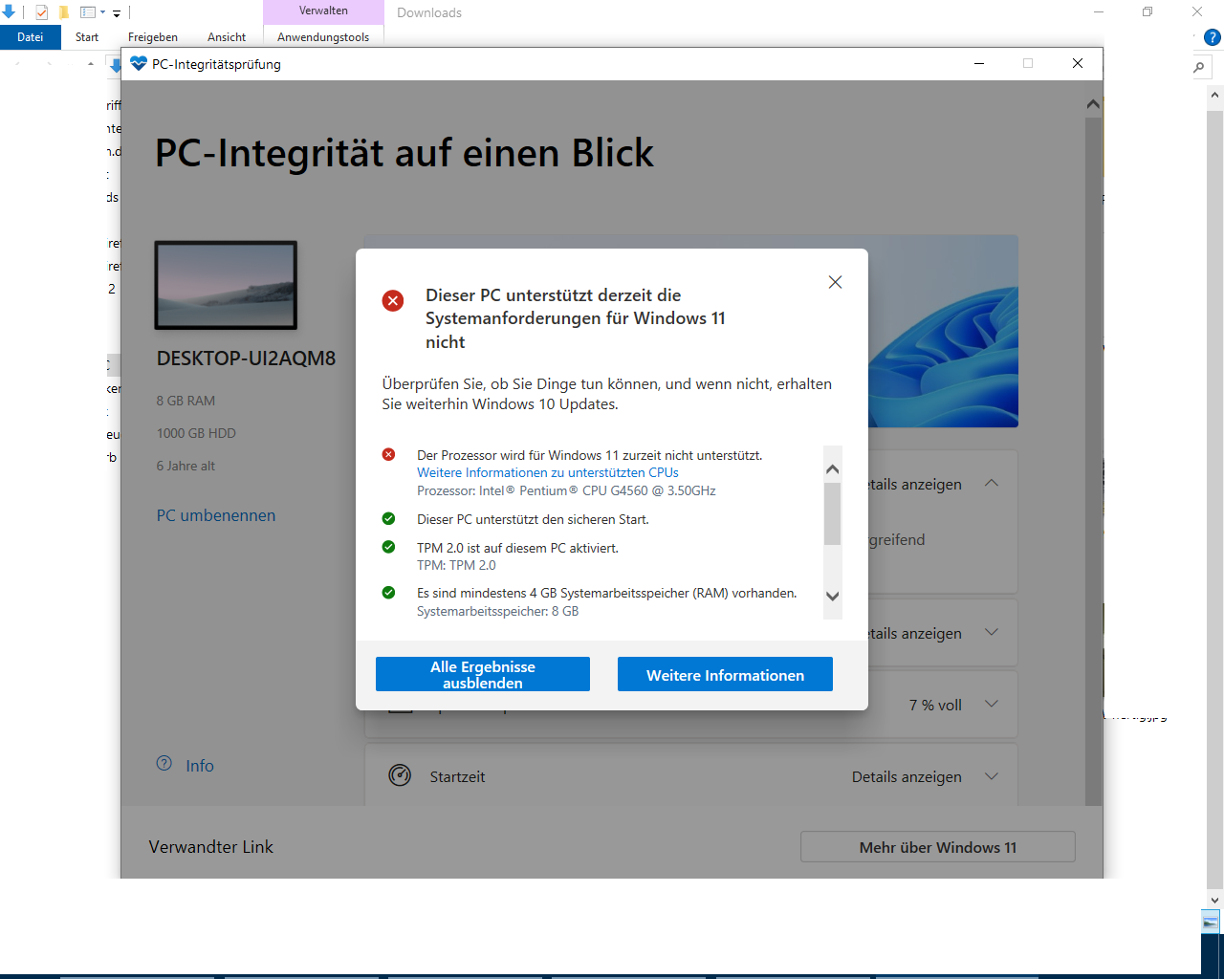The image size is (1224, 979).
Task: Open the Datei menu in Explorer
Action: pyautogui.click(x=31, y=37)
